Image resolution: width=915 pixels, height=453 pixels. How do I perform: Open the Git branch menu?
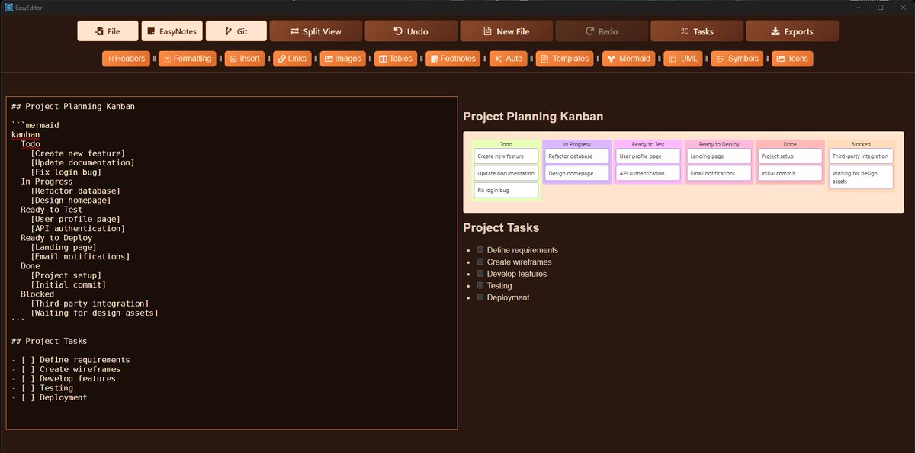(236, 31)
